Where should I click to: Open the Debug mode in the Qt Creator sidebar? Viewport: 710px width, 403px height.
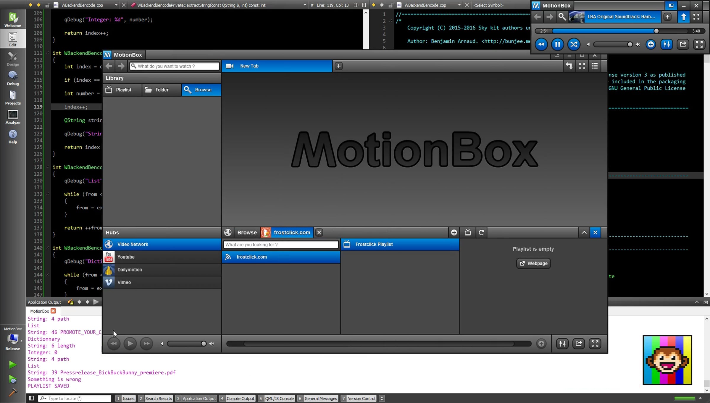point(13,78)
